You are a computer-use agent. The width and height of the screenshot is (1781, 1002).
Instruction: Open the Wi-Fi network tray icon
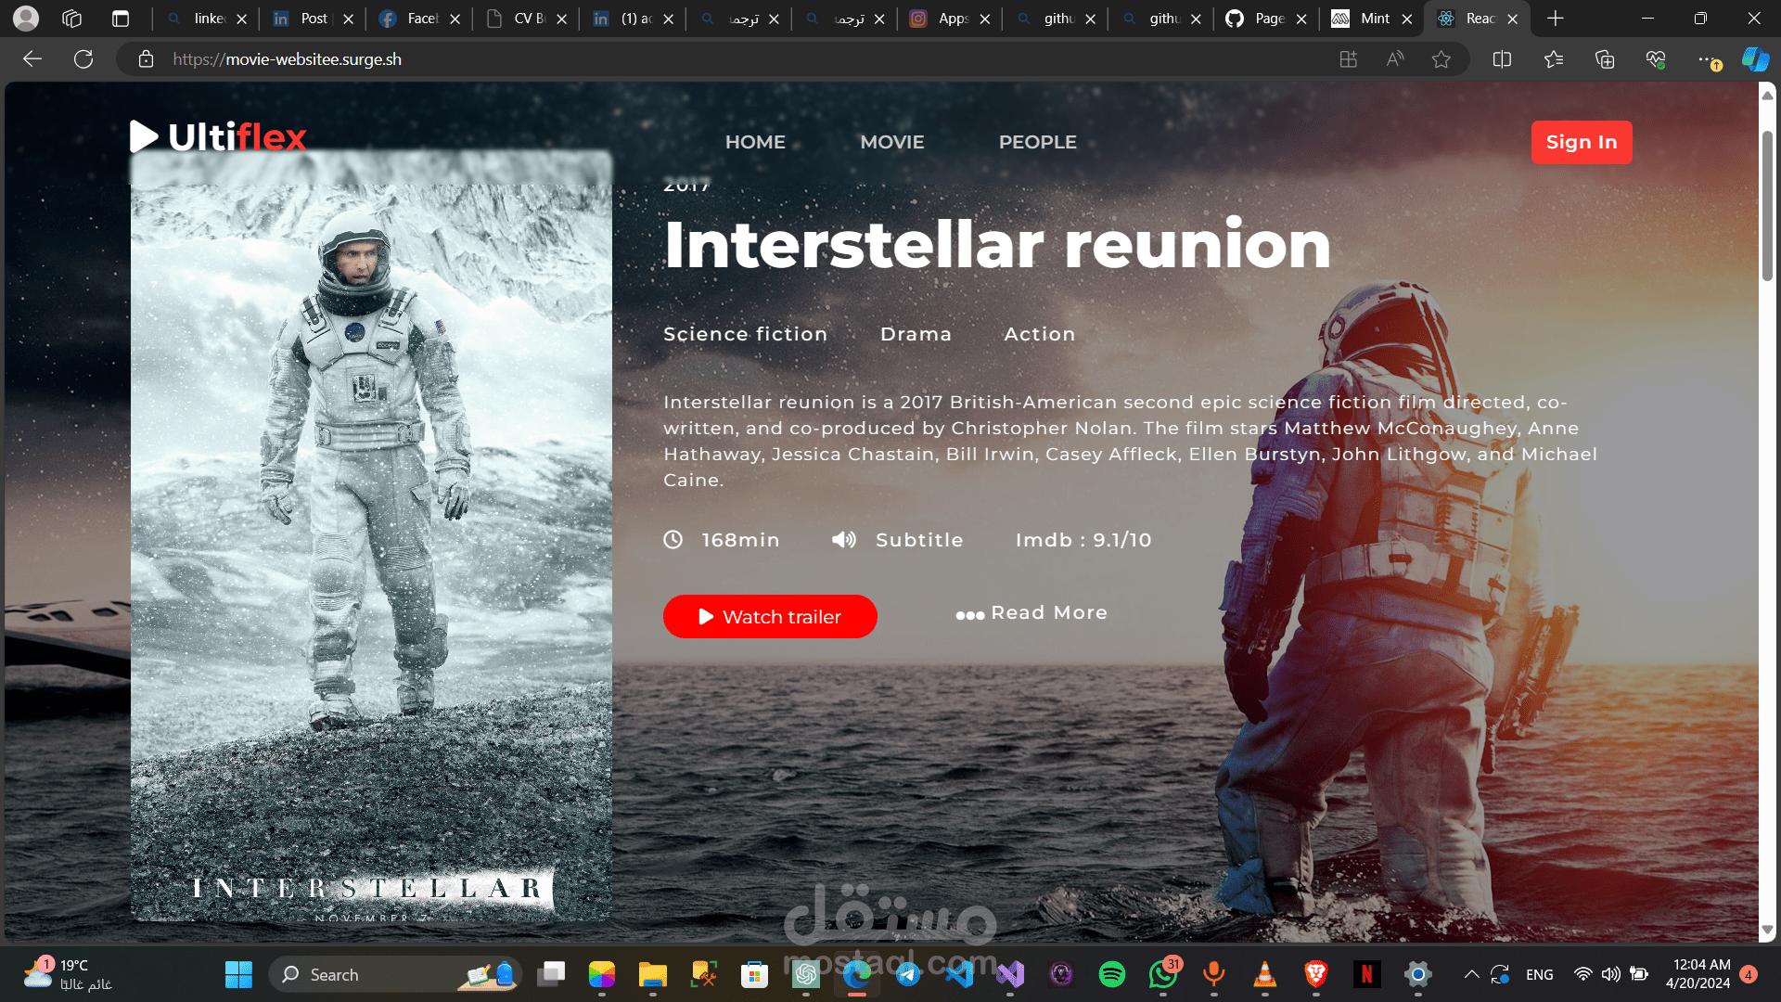(x=1583, y=974)
